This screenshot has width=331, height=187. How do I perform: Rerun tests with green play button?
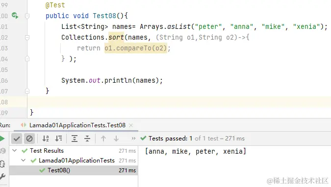tap(2, 139)
